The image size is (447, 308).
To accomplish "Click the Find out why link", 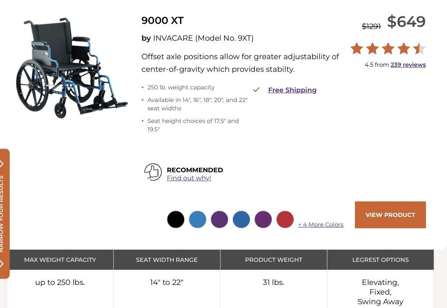I will 189,178.
